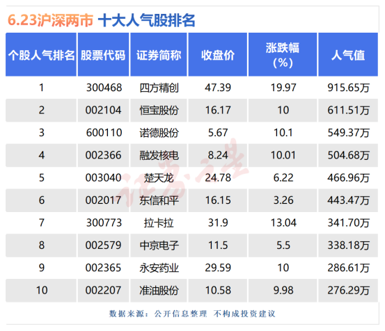
Task: Click change value 19.97
Action: (283, 88)
